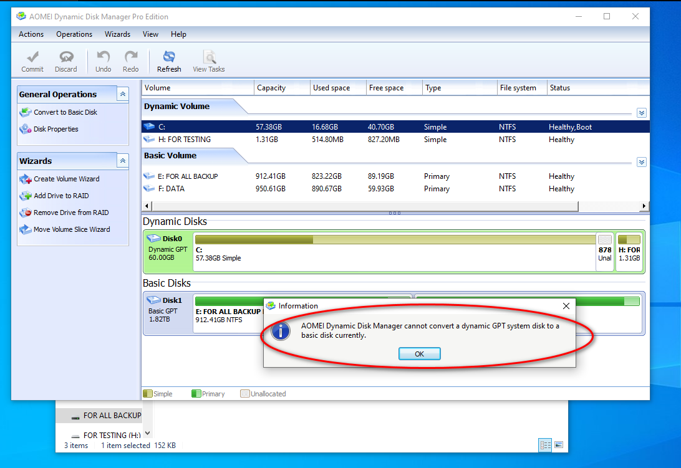Minimize the AOMEI window
The width and height of the screenshot is (681, 468).
tap(579, 16)
